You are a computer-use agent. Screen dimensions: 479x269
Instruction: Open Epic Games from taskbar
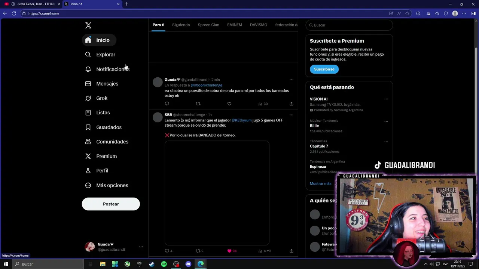(139, 264)
